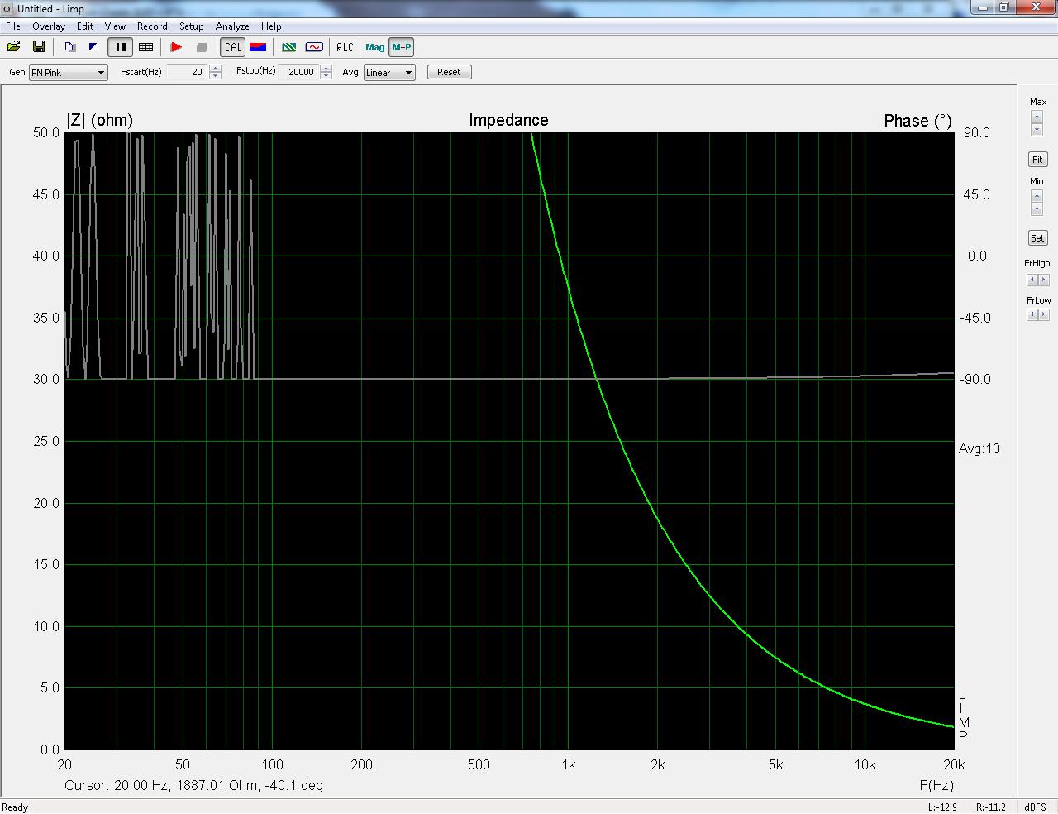
Task: Open the File menu
Action: click(12, 26)
